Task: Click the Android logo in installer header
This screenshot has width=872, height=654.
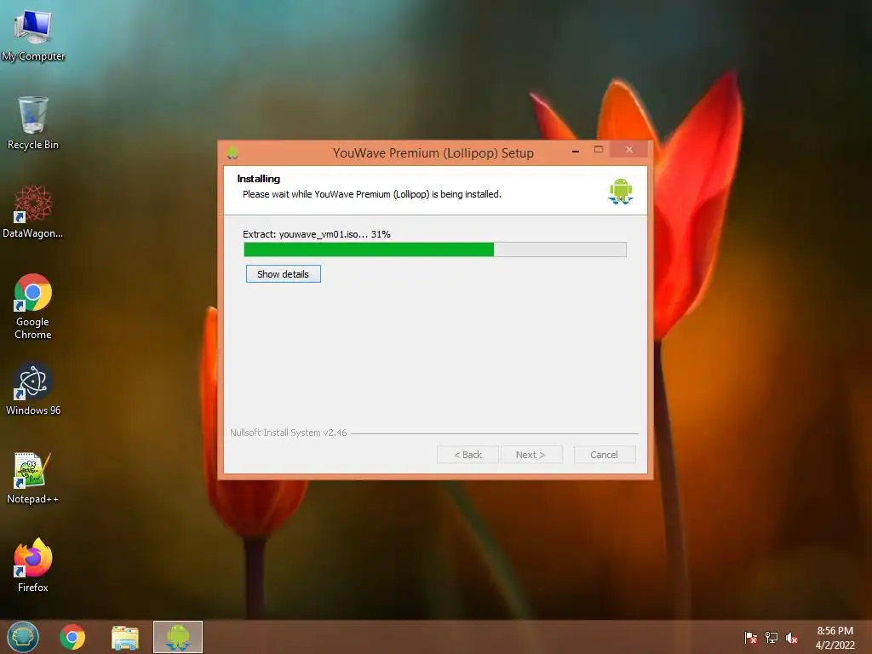Action: tap(621, 191)
